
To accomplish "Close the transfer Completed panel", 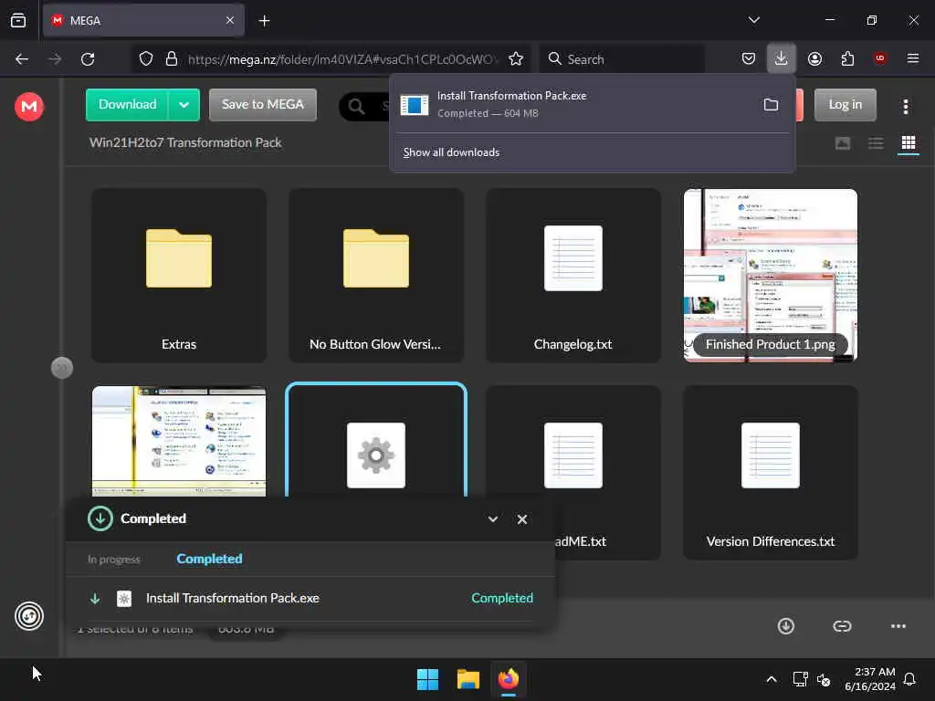I will [521, 519].
